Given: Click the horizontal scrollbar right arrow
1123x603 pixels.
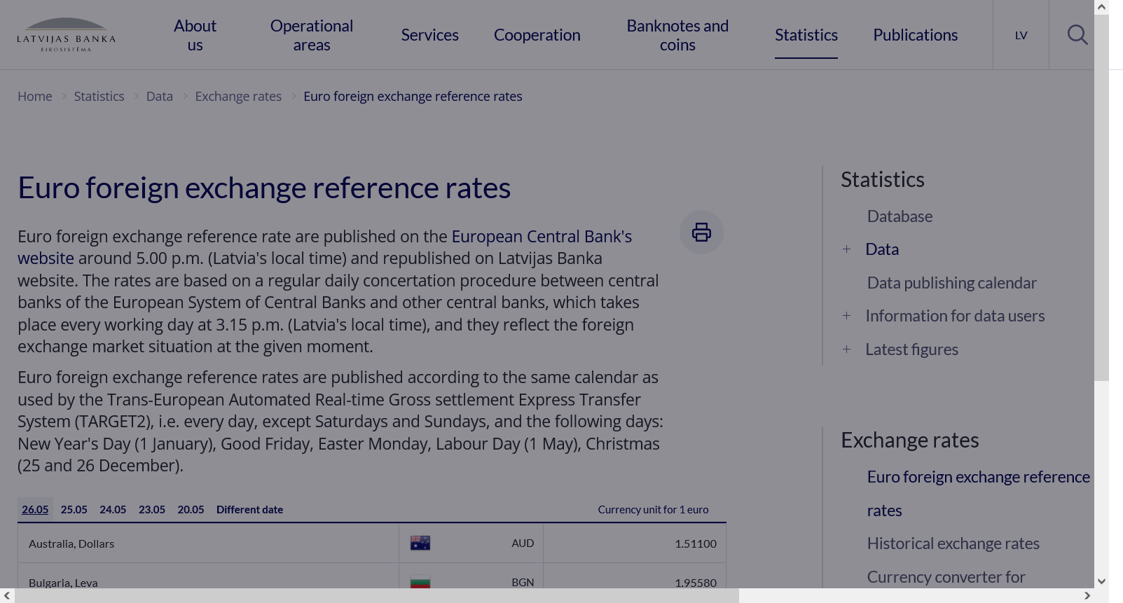Looking at the screenshot, I should [1087, 596].
